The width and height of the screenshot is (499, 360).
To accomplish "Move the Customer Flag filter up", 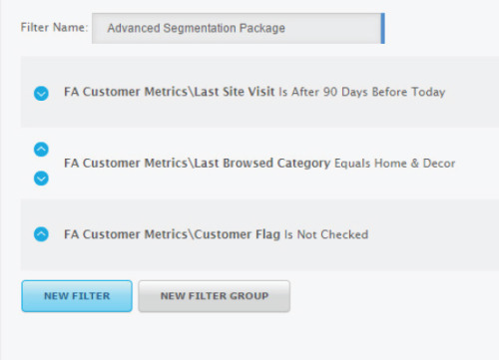I will [x=41, y=234].
